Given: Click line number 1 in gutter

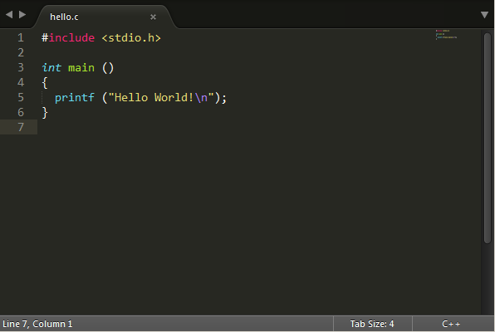Looking at the screenshot, I should click(21, 38).
